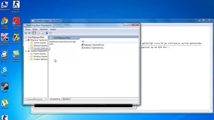Click tree pane scrollbar right arrow
Screen dimensions: 214x120
pos(46,99)
